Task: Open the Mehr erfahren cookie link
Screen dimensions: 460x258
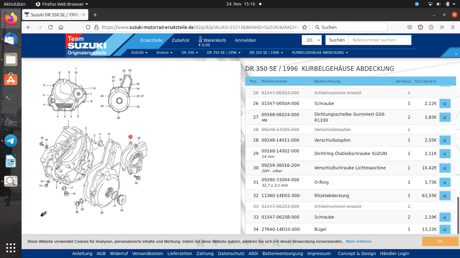Action: point(359,242)
